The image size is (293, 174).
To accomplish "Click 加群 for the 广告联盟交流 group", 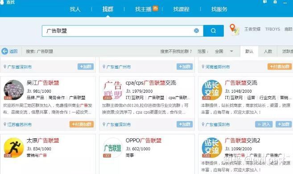I will pos(284,124).
